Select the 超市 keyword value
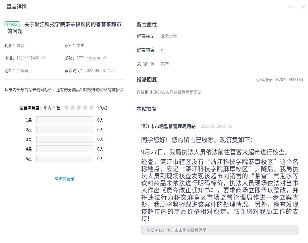This screenshot has width=308, height=243. click(x=165, y=64)
